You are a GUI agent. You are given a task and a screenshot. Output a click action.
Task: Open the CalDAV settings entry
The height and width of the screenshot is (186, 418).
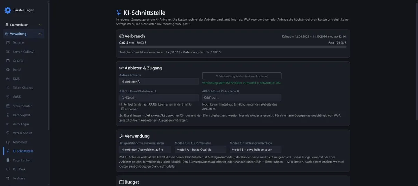[24, 61]
